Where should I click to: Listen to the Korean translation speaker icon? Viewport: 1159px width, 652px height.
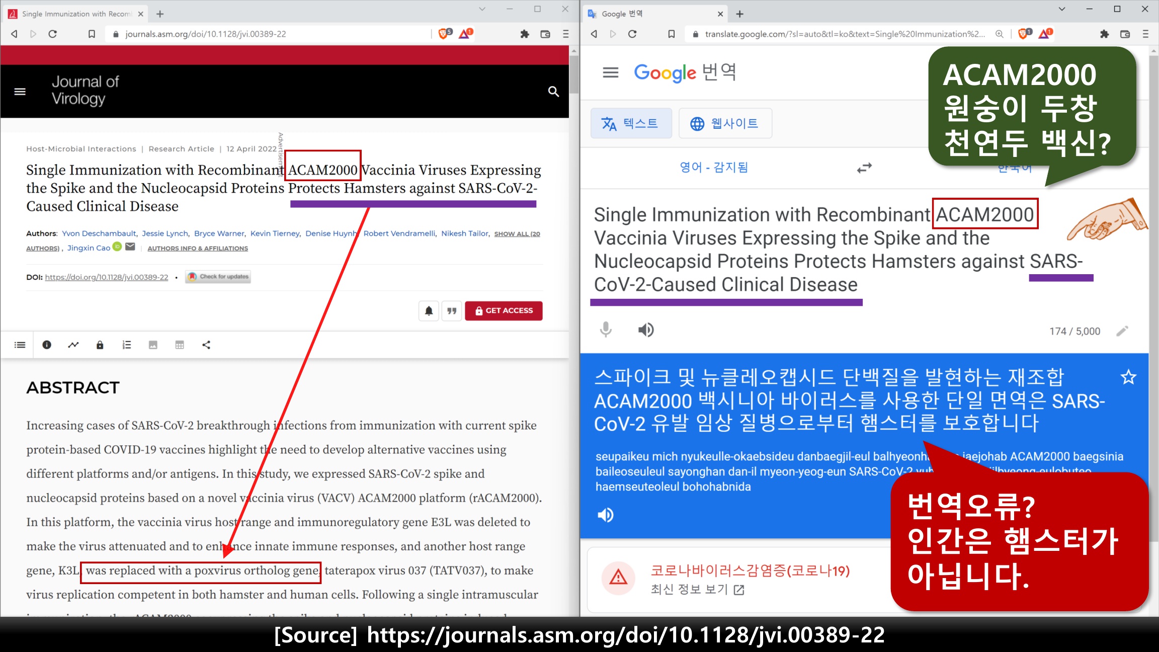(x=606, y=515)
